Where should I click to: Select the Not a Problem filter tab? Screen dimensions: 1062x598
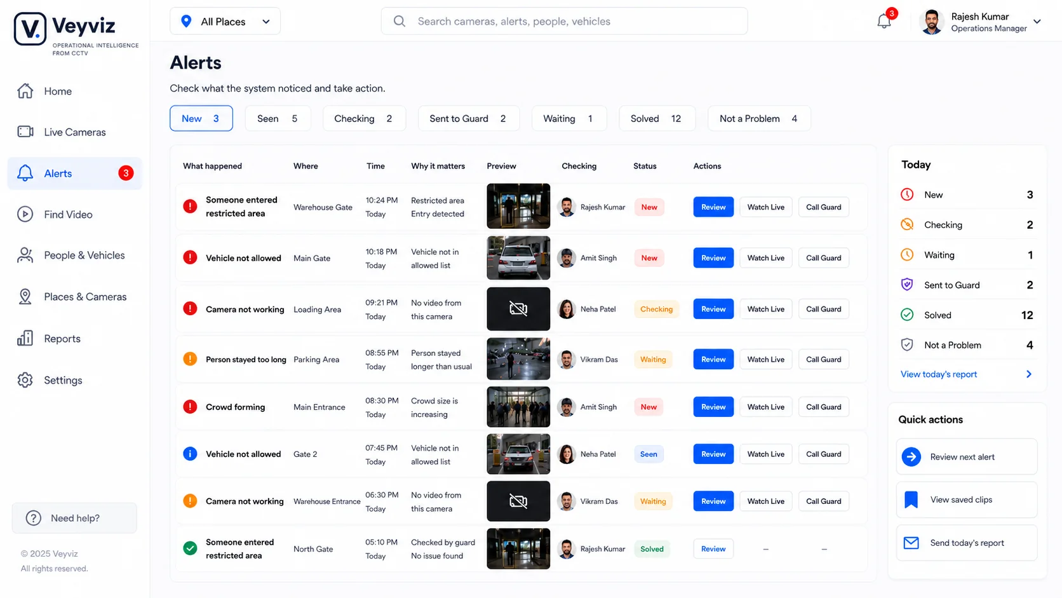coord(759,118)
